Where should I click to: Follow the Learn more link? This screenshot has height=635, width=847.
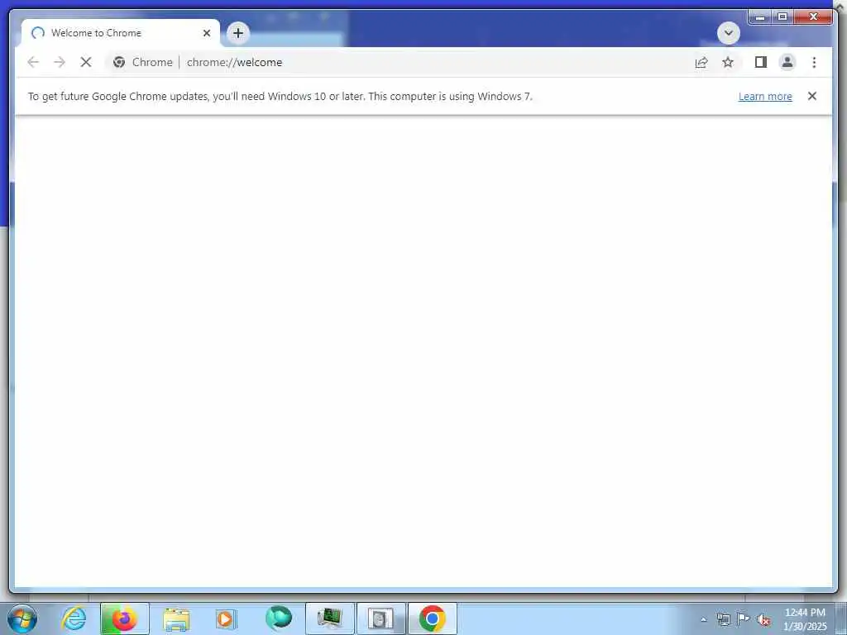click(x=765, y=96)
